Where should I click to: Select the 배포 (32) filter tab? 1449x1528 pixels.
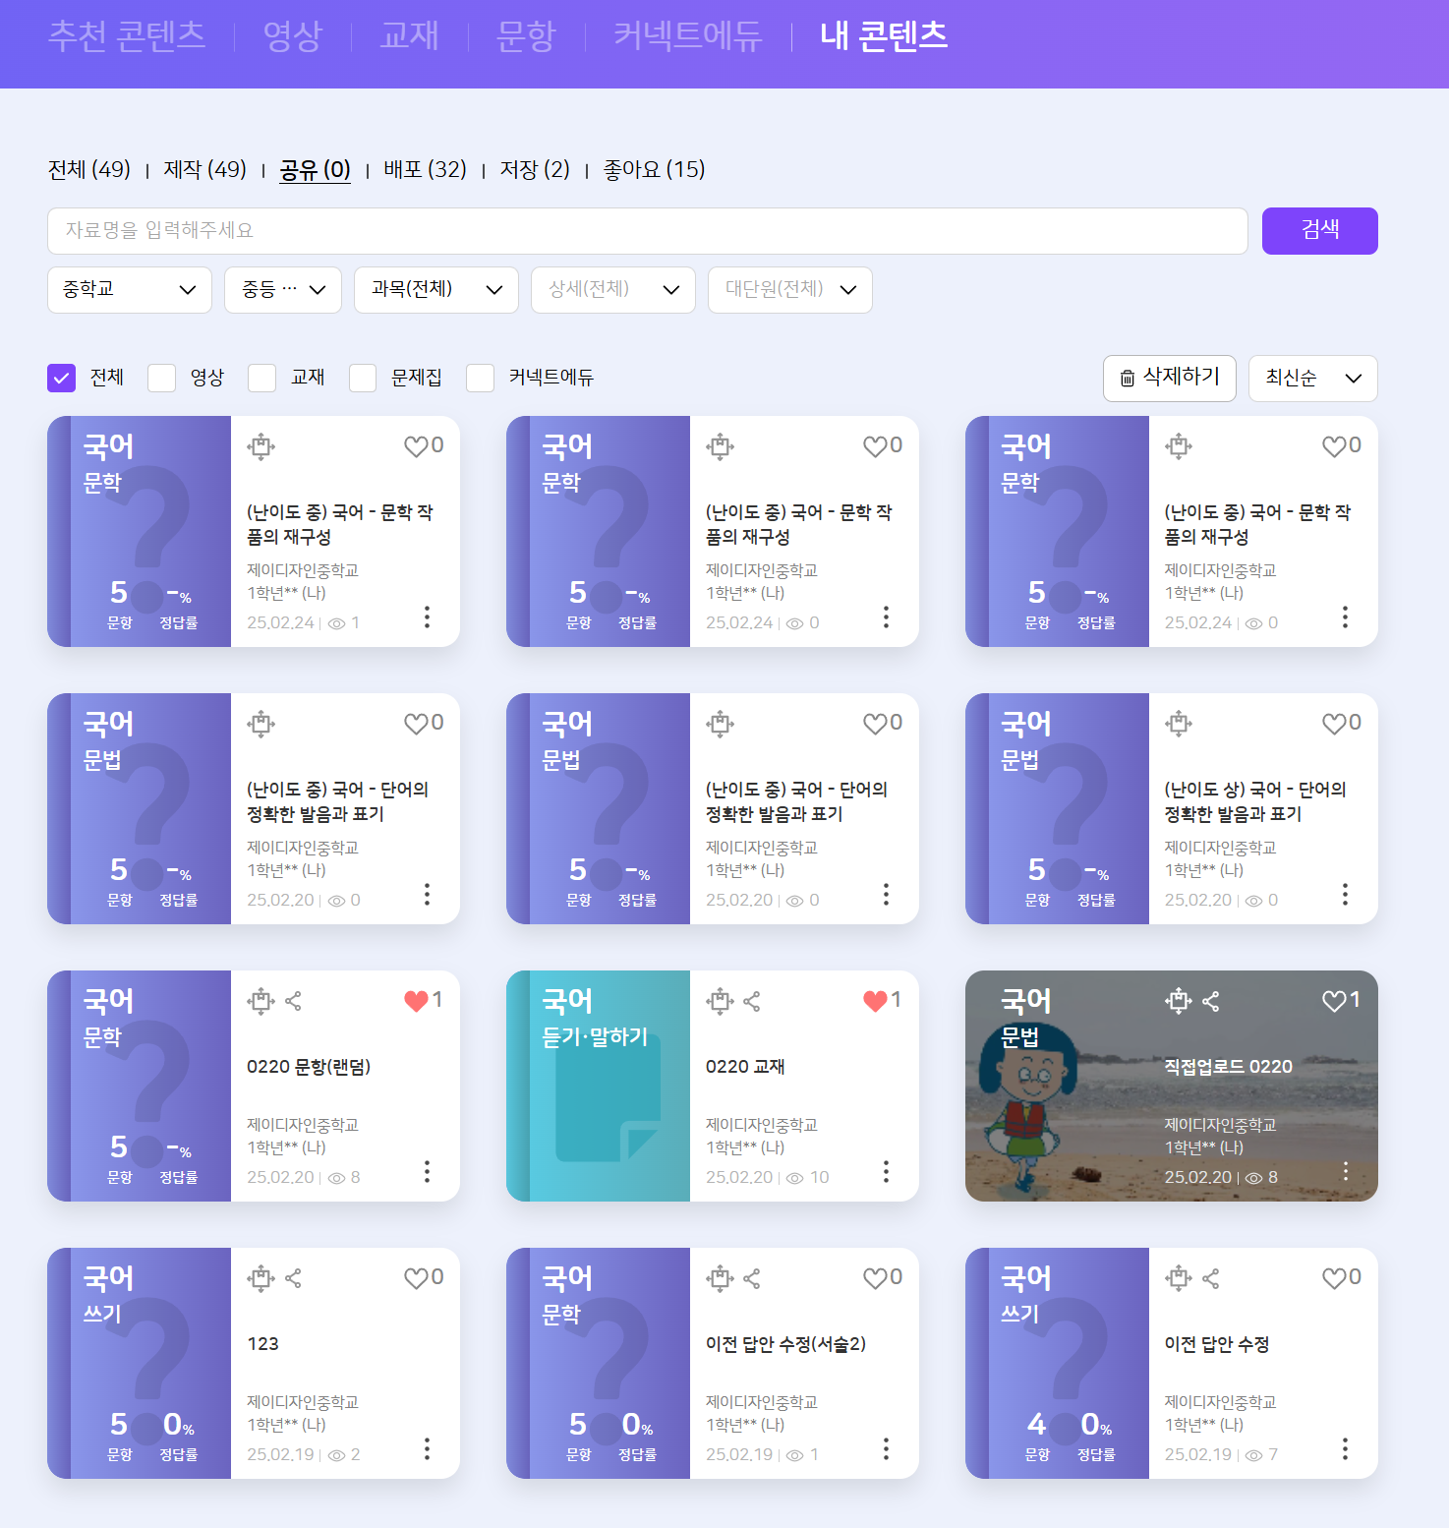coord(425,170)
